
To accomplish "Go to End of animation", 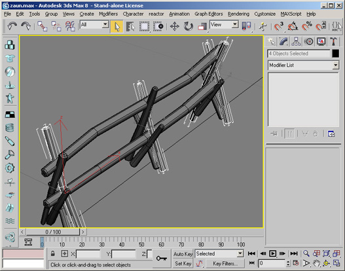I will (x=294, y=253).
